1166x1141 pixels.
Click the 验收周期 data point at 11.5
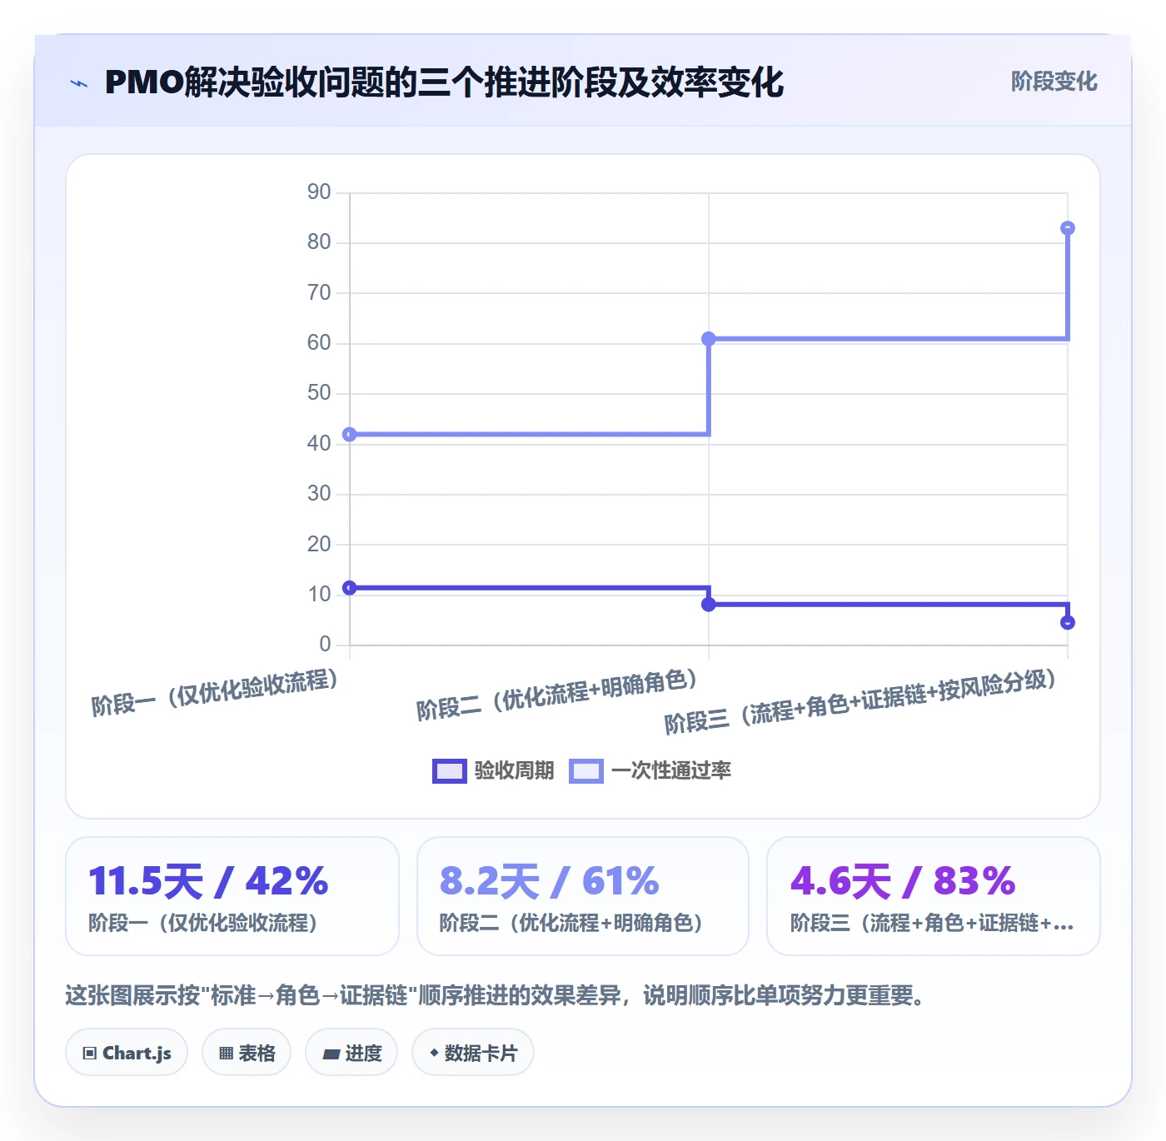pyautogui.click(x=350, y=588)
